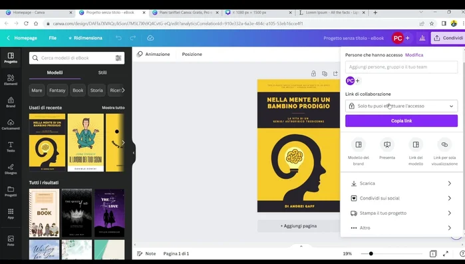Bookmark this page with the star icon

(x=432, y=23)
